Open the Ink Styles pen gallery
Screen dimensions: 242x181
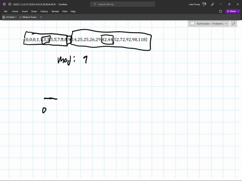click(10, 17)
